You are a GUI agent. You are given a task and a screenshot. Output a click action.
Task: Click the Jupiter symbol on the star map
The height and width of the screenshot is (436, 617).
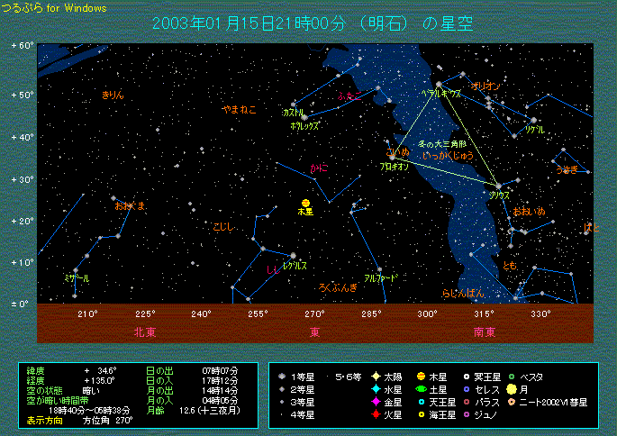306,202
